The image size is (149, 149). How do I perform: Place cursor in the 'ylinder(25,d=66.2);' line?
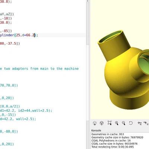point(19,35)
